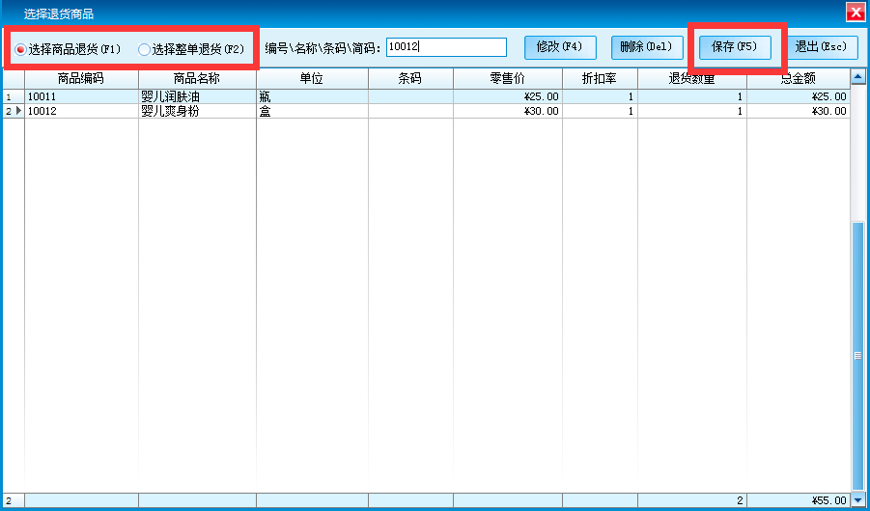Click the 商品编码 column header
Viewport: 870px width, 511px height.
point(81,78)
